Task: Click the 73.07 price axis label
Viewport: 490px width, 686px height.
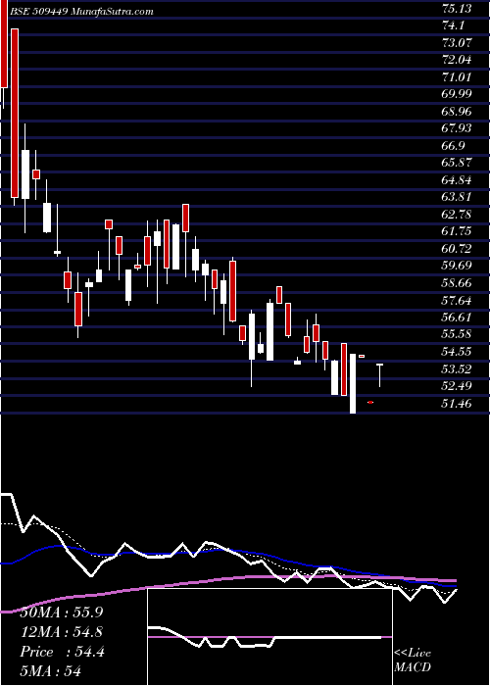Action: (x=457, y=43)
